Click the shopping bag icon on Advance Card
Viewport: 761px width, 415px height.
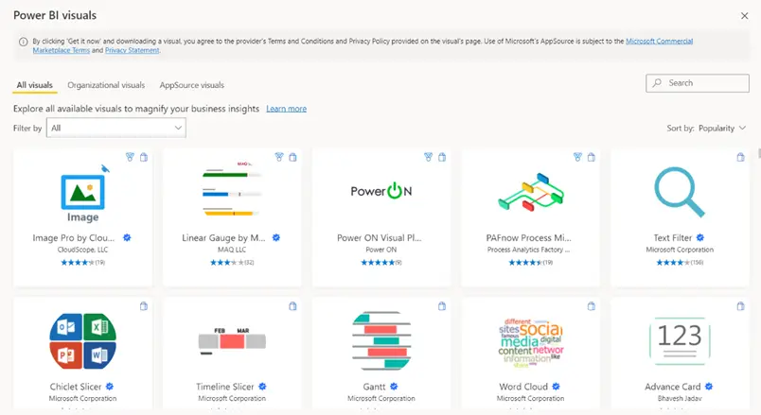741,305
